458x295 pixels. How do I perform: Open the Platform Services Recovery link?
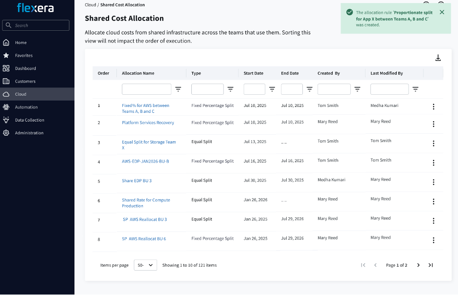coord(148,123)
